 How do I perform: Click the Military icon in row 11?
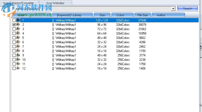(x=18, y=64)
